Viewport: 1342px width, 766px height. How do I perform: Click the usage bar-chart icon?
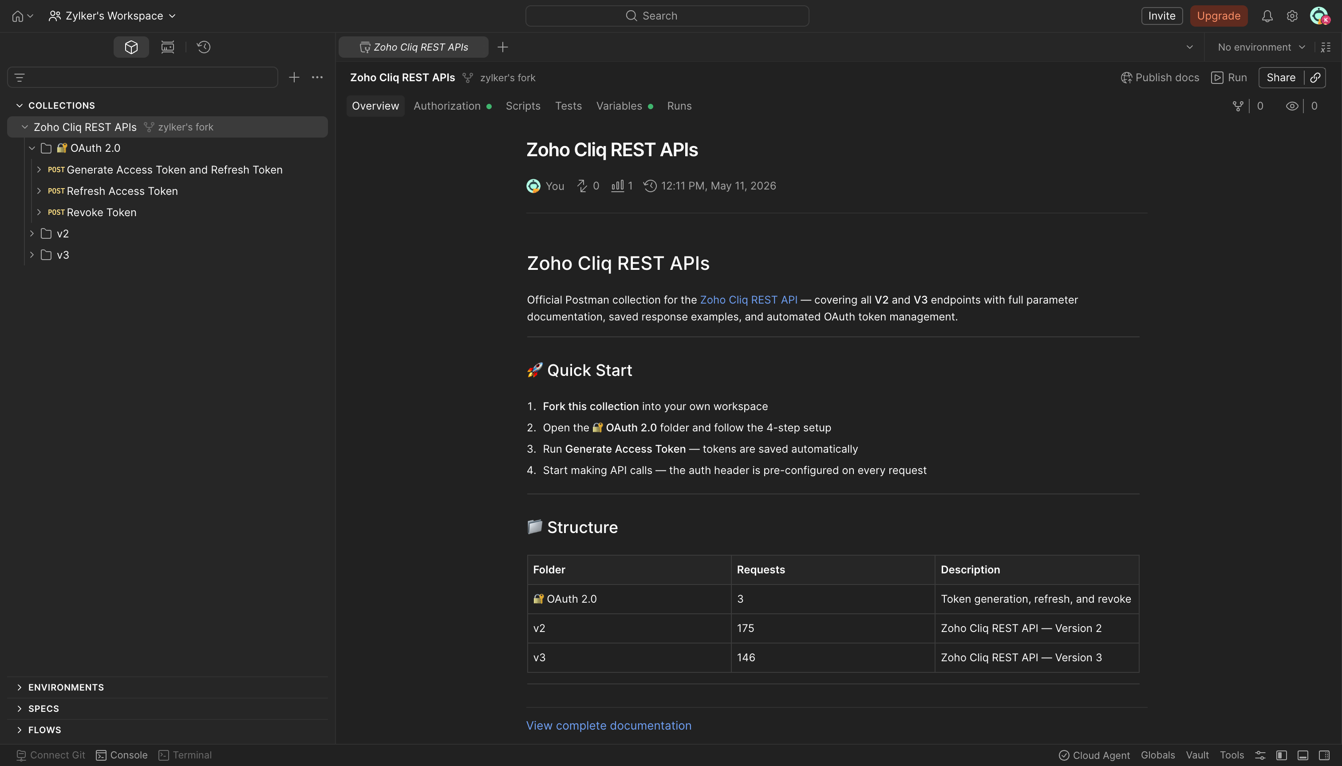(617, 186)
